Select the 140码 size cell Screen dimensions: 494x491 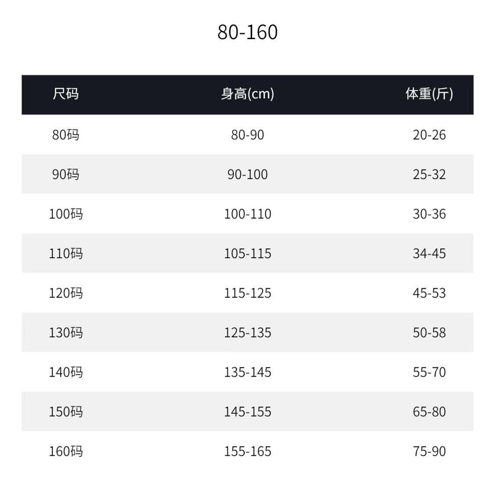coord(65,372)
